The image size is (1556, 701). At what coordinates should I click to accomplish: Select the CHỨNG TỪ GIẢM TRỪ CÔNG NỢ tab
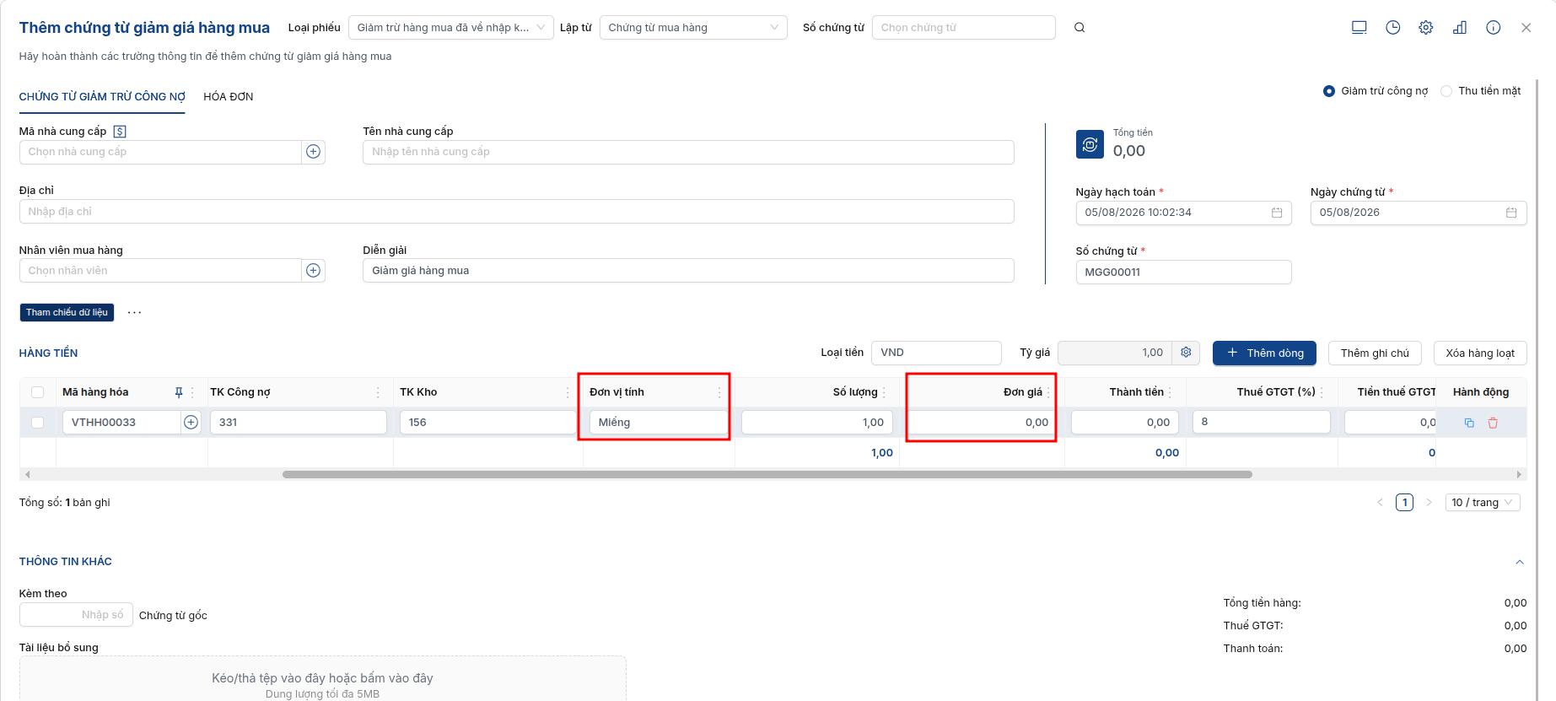coord(102,97)
